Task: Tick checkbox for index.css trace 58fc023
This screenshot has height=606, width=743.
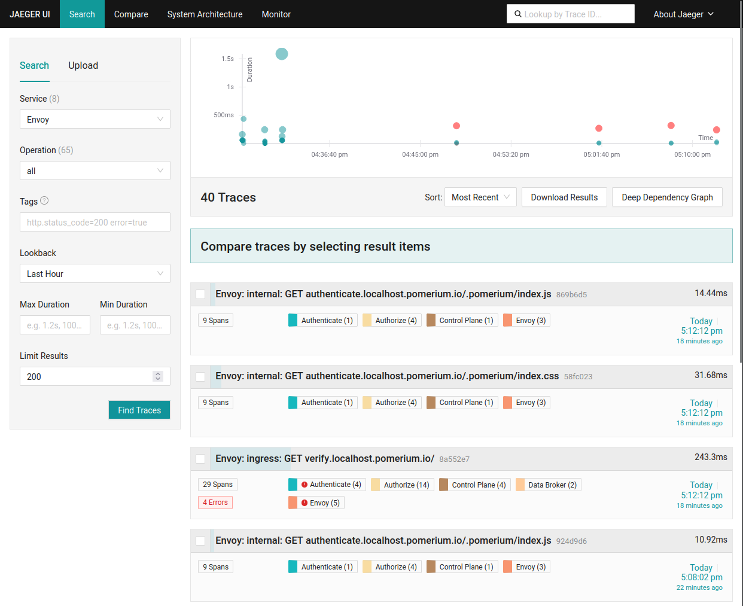Action: pos(200,377)
